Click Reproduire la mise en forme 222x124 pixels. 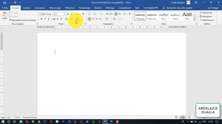[x=22, y=20]
